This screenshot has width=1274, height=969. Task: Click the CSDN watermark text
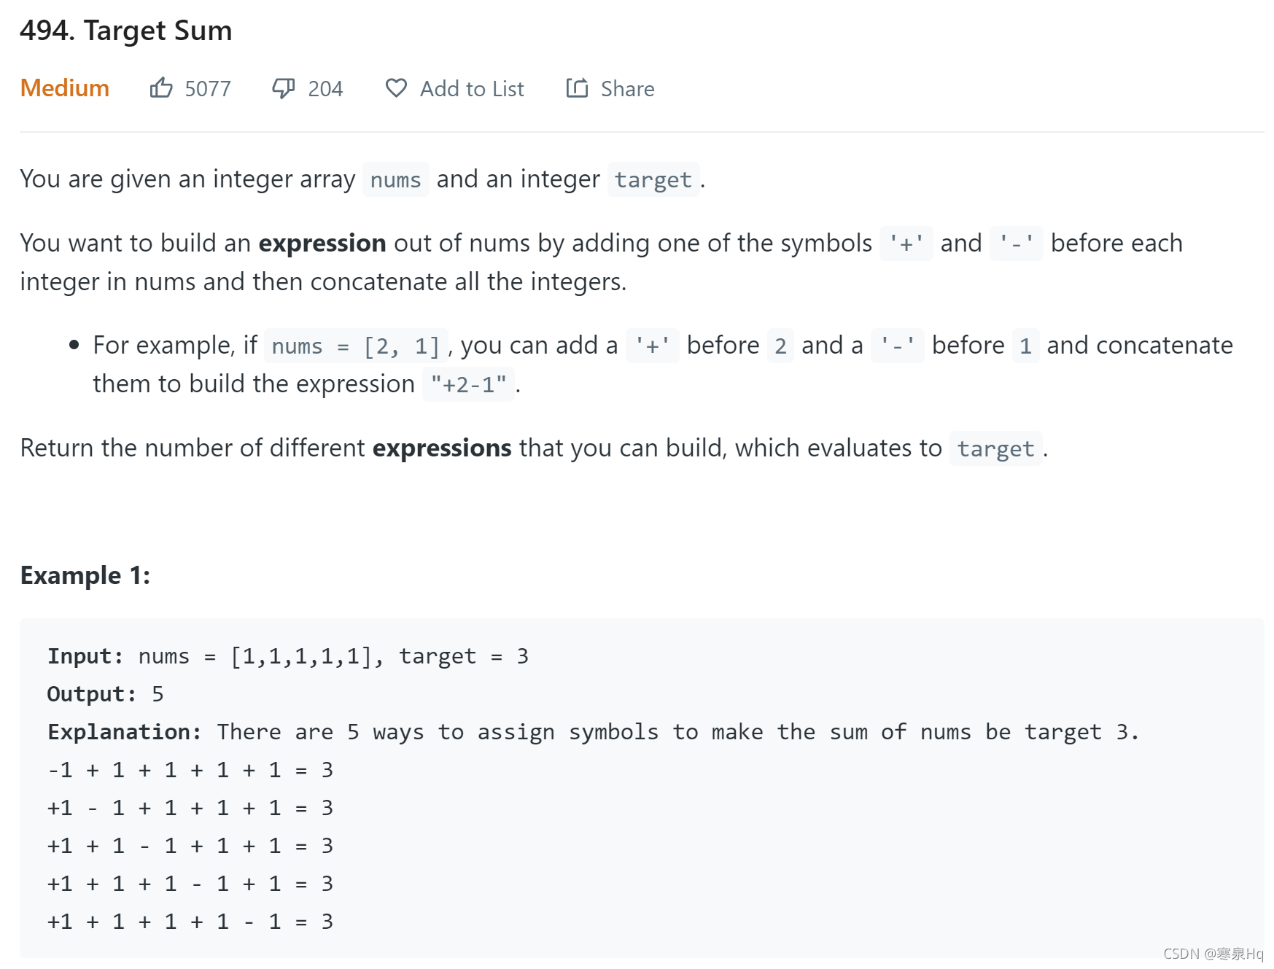(x=1213, y=954)
